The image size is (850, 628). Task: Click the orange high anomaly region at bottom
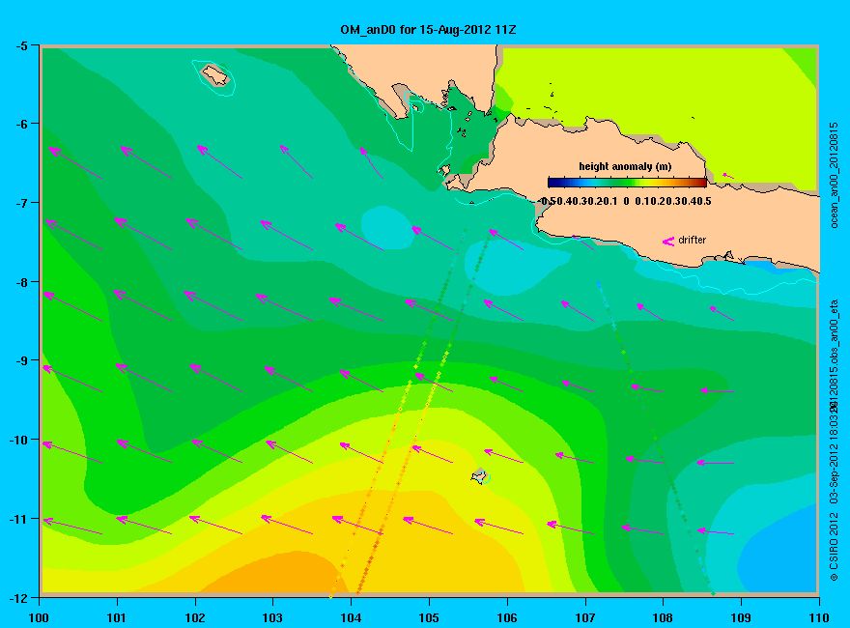[x=275, y=573]
